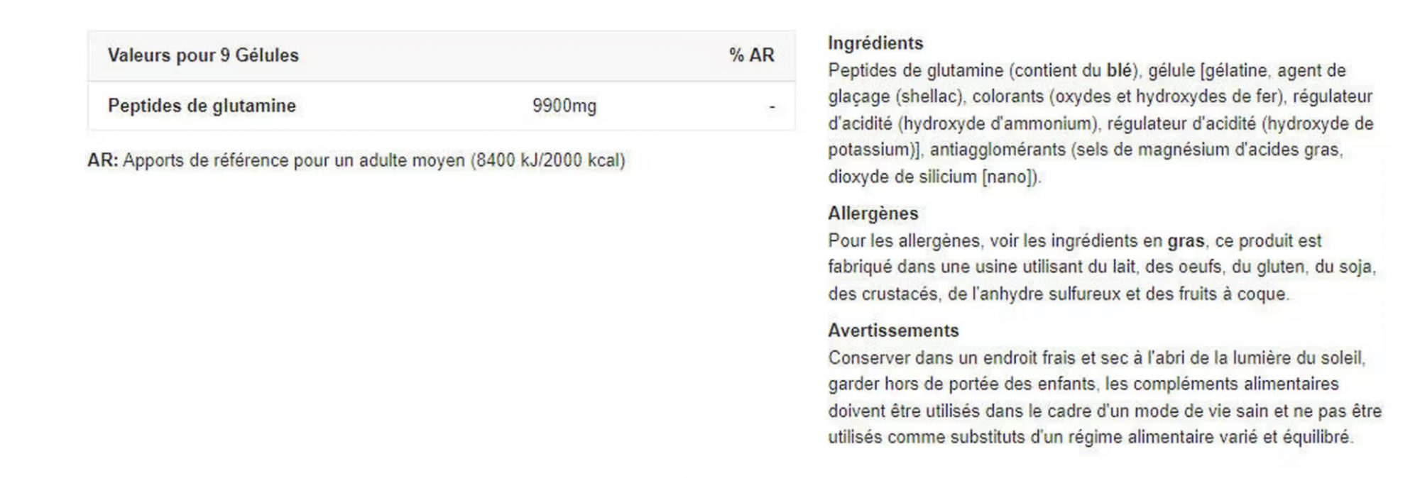
Task: Click the 9900mg value cell
Action: point(564,106)
